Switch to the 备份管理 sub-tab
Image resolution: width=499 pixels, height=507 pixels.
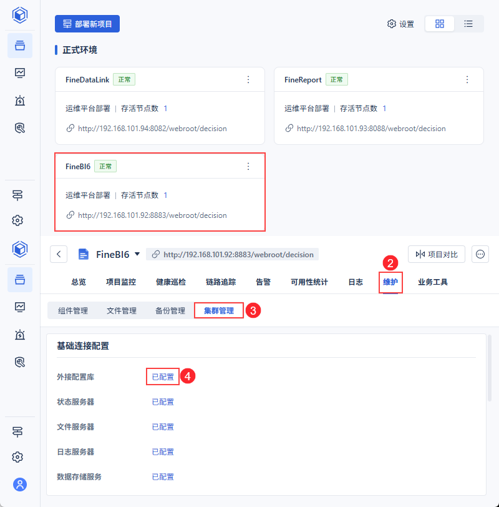pyautogui.click(x=170, y=311)
